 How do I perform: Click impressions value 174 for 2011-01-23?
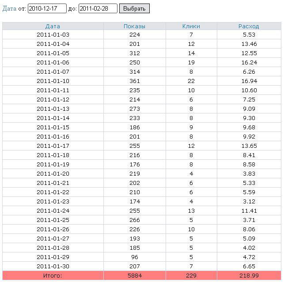point(135,202)
